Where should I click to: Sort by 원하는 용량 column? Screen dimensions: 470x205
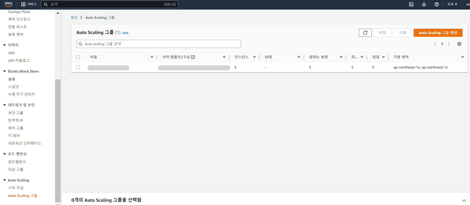[341, 57]
